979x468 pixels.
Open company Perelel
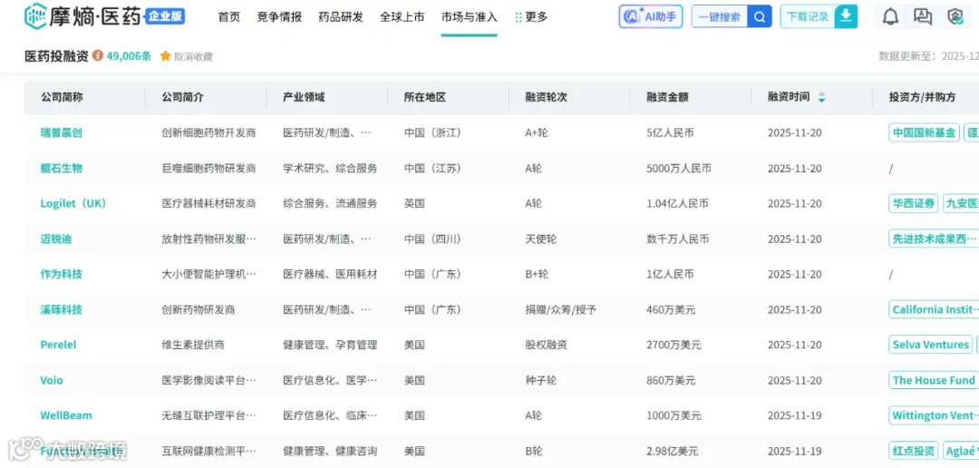coord(58,345)
